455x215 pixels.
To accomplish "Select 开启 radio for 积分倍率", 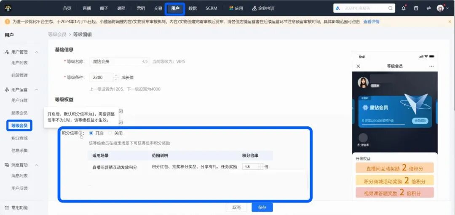I will pos(91,134).
